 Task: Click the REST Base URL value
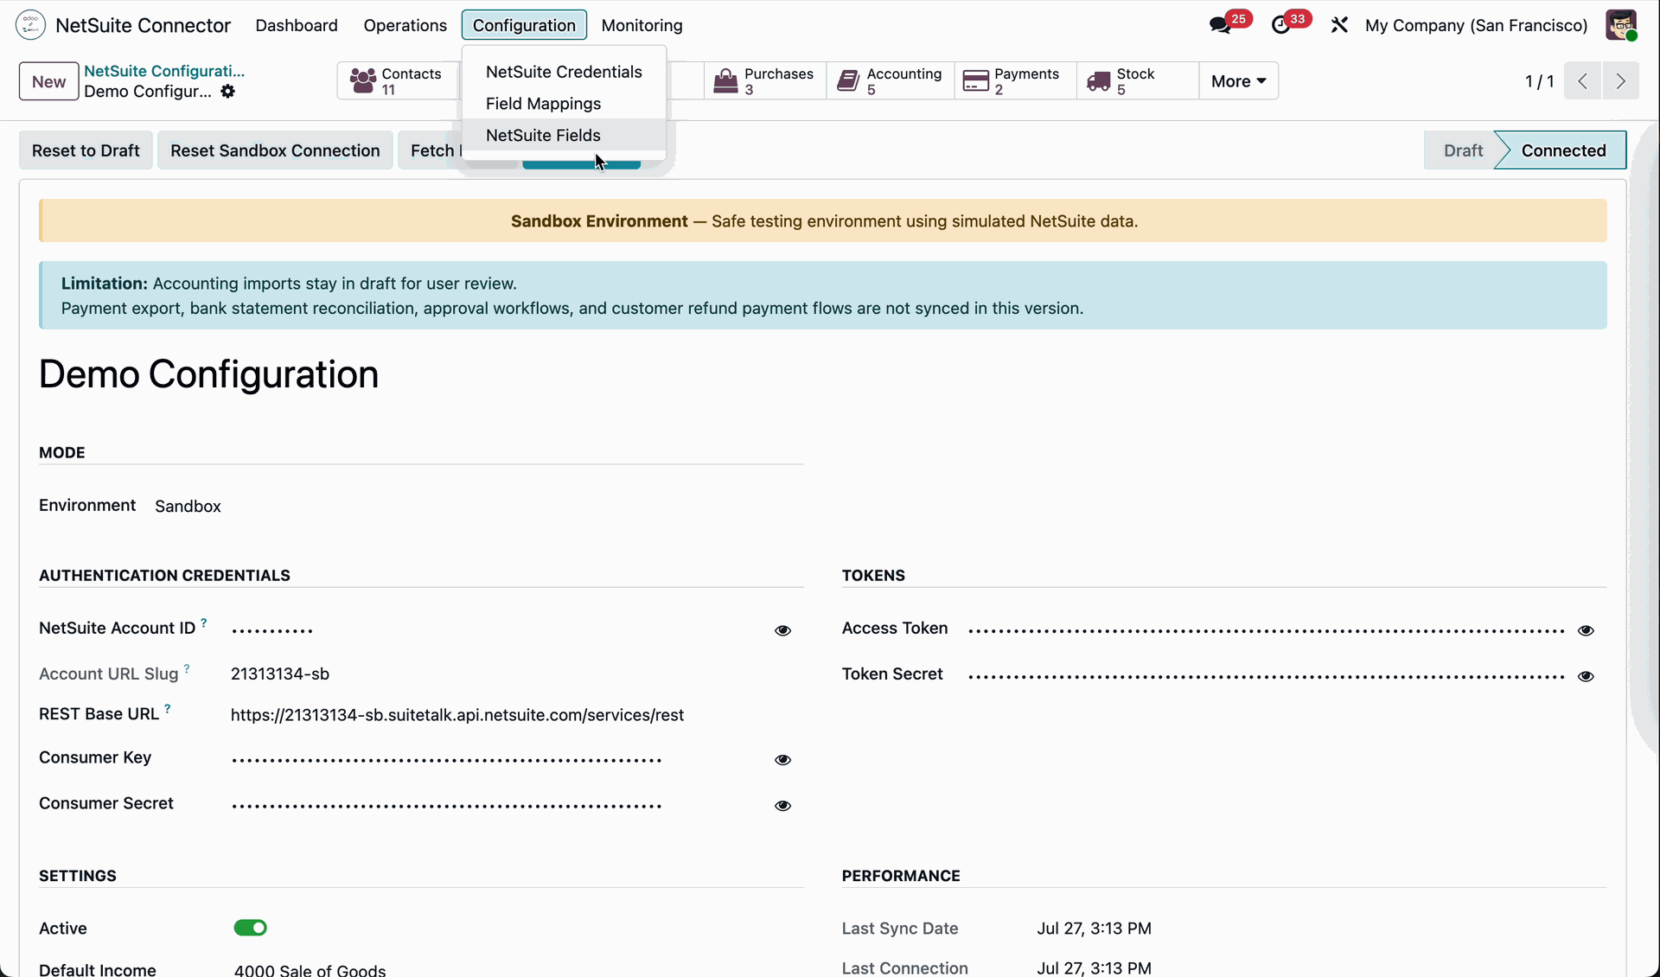(x=457, y=715)
